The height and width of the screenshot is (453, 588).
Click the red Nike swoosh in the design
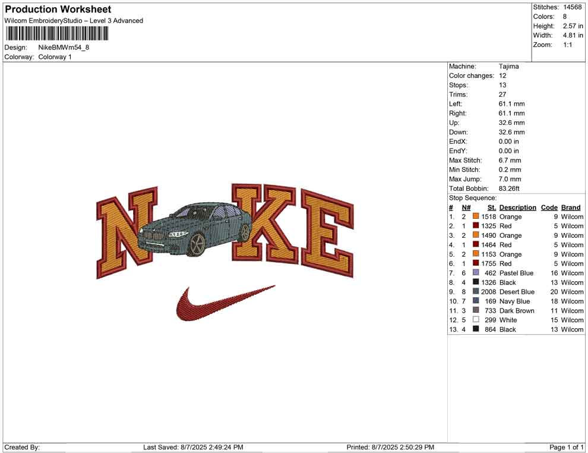[226, 303]
